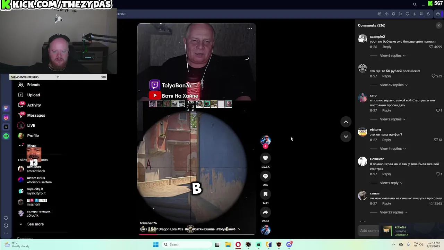The height and width of the screenshot is (250, 444).
Task: Close the comments panel
Action: coord(439,25)
